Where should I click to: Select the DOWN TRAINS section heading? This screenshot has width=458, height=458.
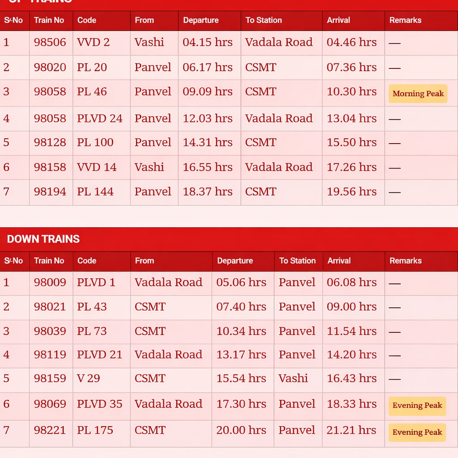point(43,239)
